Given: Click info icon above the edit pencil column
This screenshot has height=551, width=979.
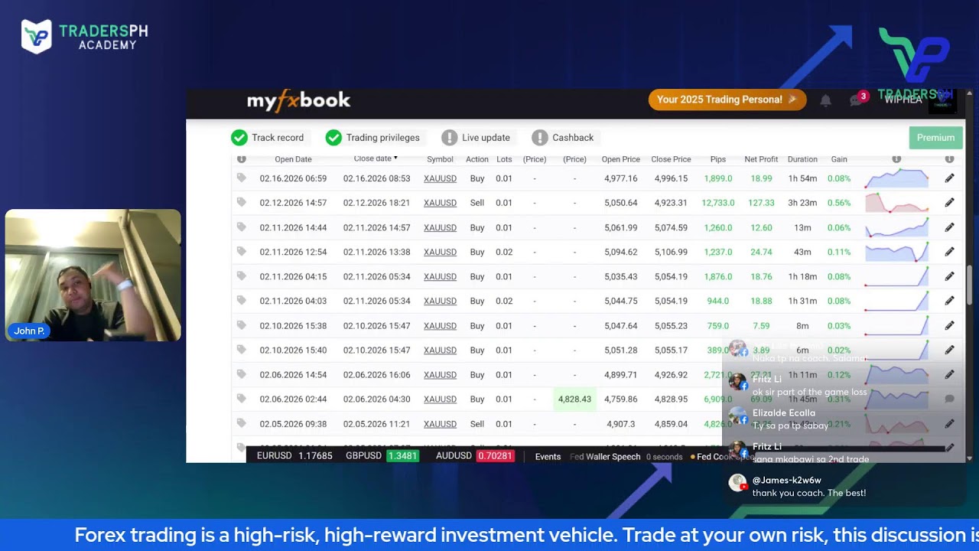Looking at the screenshot, I should (x=949, y=159).
